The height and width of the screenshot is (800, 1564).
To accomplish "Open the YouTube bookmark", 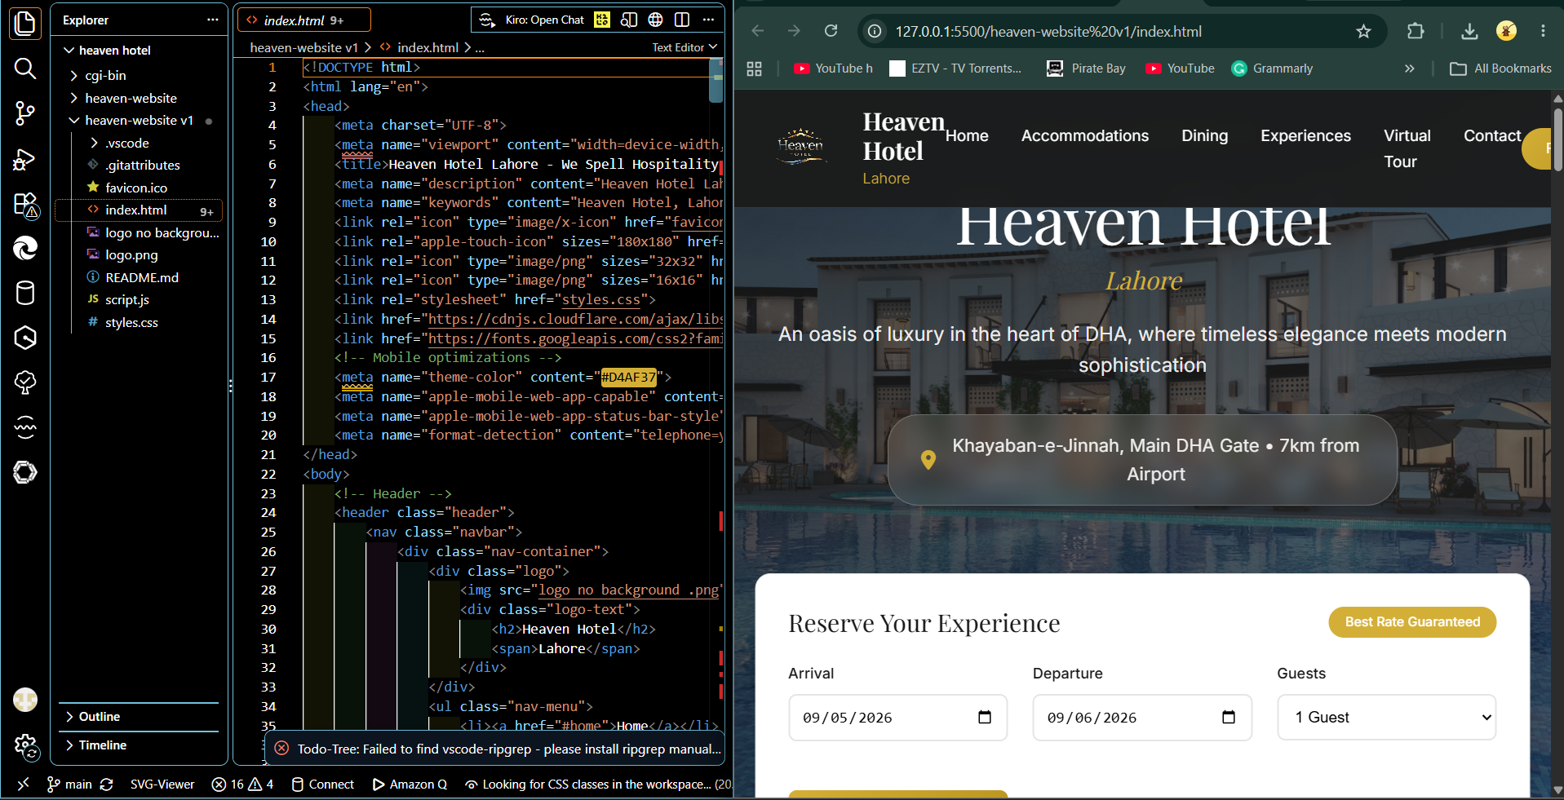I will (1180, 69).
